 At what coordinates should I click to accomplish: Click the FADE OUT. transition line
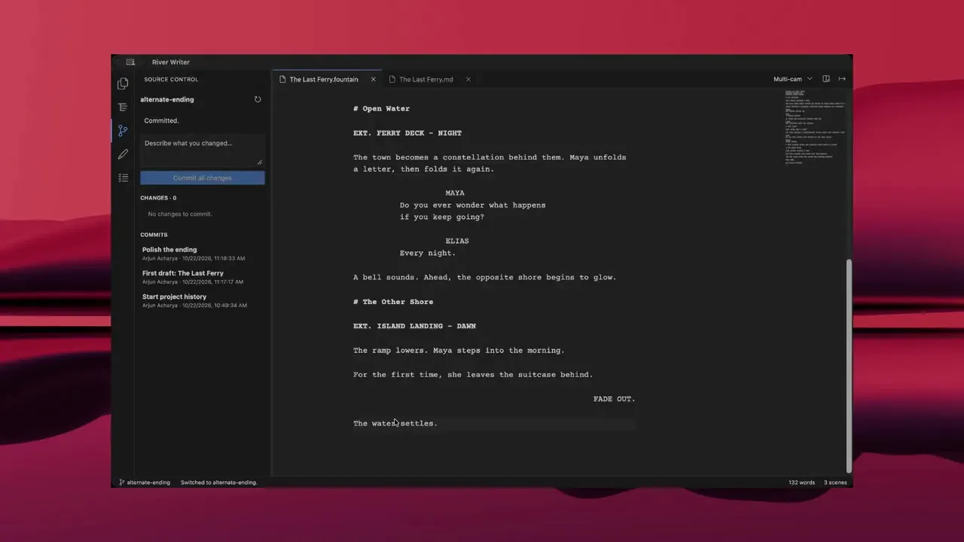tap(615, 399)
